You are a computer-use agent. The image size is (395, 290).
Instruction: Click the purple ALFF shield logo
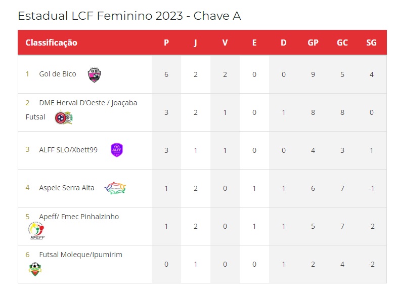click(117, 150)
